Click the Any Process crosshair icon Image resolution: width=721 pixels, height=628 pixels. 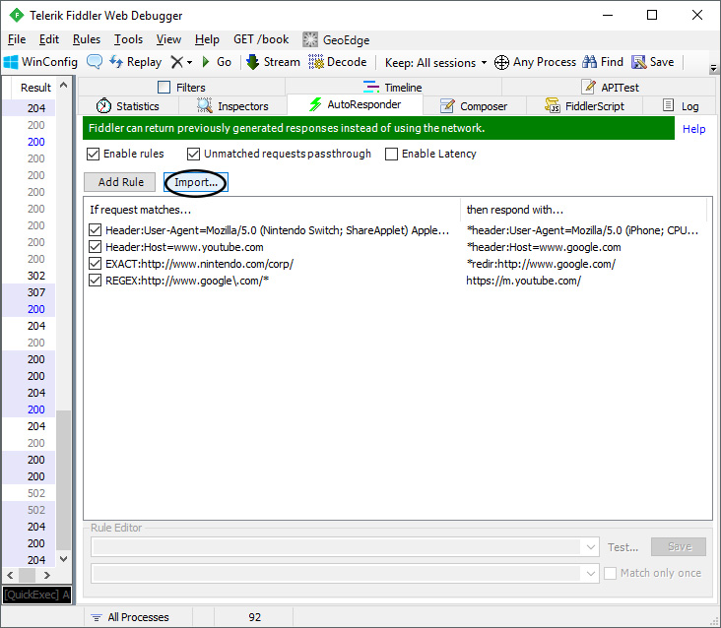point(501,62)
